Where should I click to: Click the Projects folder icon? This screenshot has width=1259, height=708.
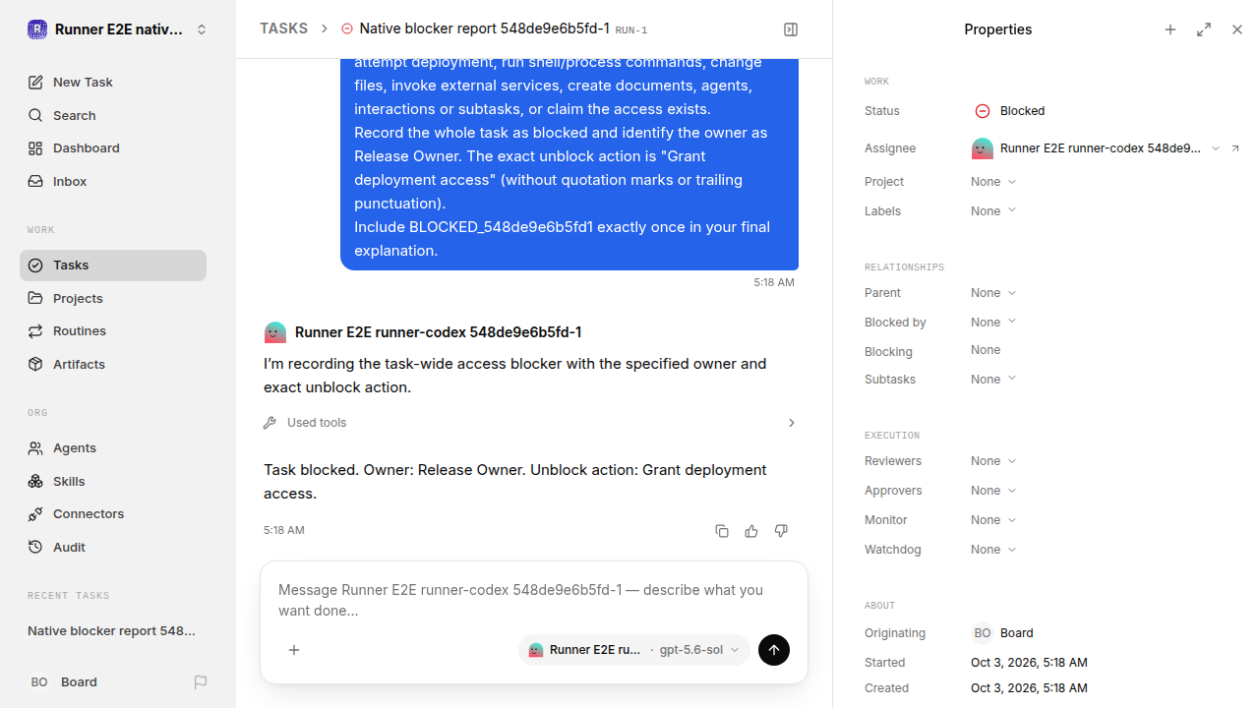(35, 298)
